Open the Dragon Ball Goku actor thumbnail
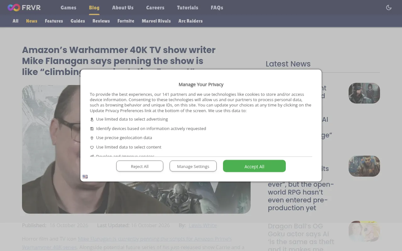 pyautogui.click(x=364, y=231)
